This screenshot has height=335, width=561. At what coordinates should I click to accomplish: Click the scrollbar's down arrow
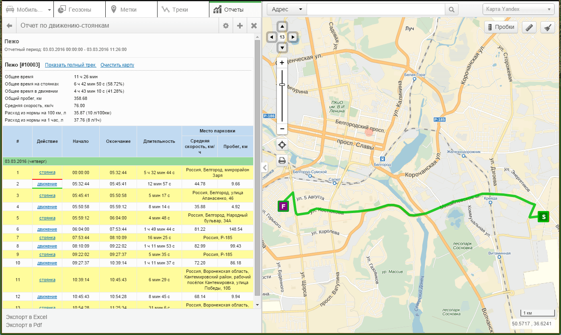point(257,305)
